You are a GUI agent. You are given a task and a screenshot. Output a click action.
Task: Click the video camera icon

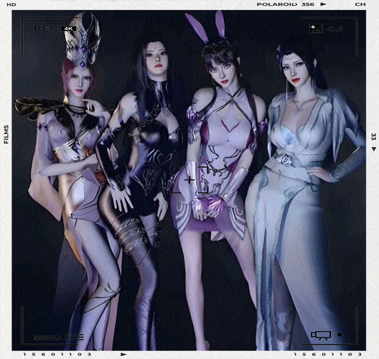coord(321,335)
